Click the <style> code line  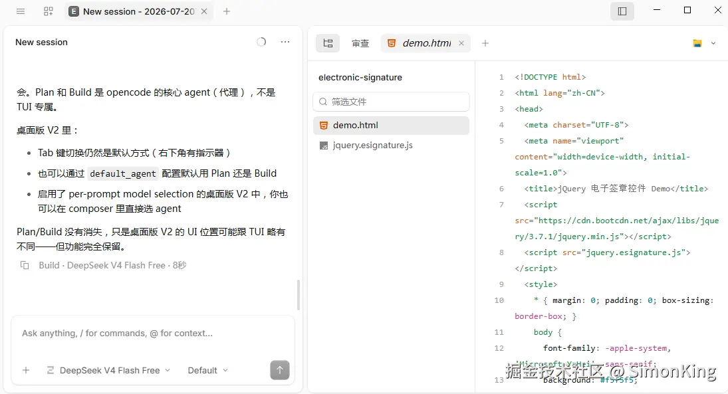point(541,284)
